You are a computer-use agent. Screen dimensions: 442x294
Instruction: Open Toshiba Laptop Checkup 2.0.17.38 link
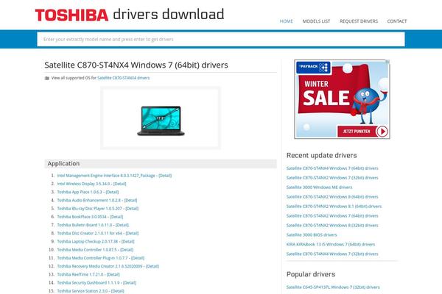88,241
